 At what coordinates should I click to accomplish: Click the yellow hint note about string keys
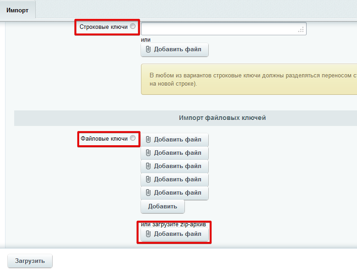click(249, 79)
